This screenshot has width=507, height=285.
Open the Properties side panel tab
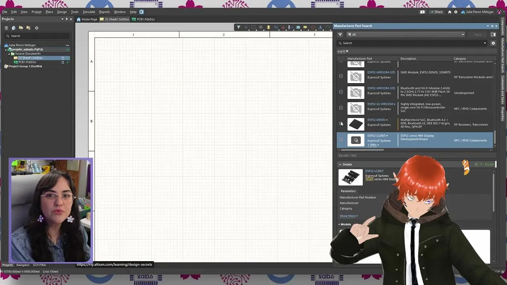tap(503, 114)
